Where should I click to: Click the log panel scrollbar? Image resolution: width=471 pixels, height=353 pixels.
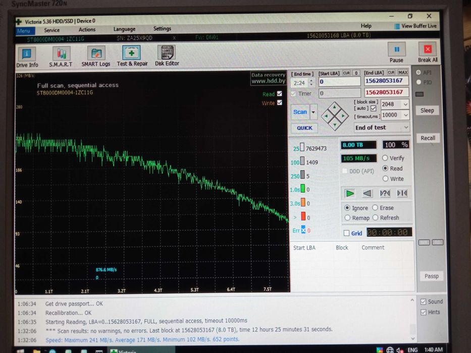click(x=412, y=319)
